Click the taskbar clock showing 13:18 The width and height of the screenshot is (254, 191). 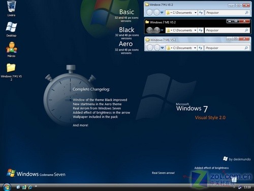(247, 187)
